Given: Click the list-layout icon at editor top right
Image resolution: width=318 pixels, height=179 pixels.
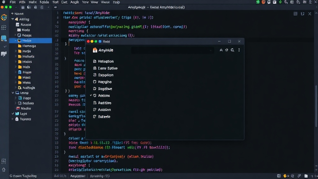Looking at the screenshot, I should [296, 14].
